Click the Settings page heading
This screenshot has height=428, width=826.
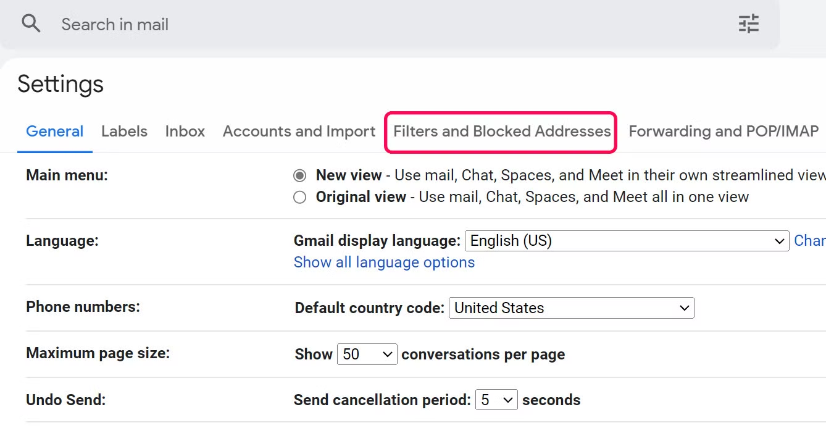60,84
